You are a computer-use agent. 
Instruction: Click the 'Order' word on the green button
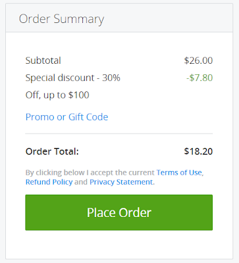tap(135, 212)
